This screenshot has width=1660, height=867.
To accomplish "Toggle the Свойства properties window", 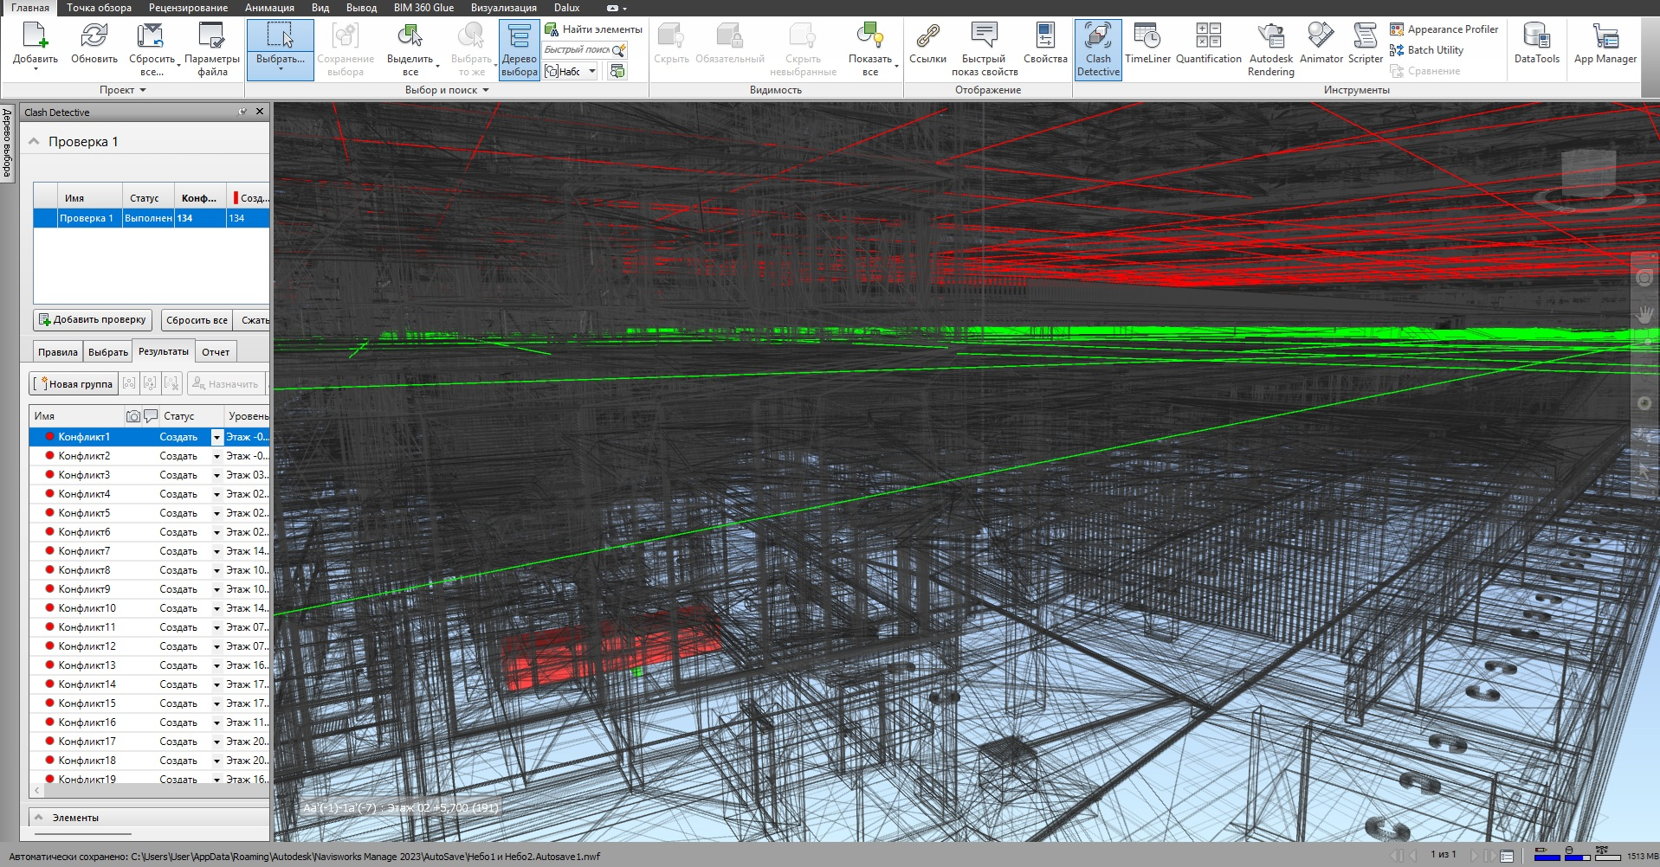I will click(x=1045, y=43).
